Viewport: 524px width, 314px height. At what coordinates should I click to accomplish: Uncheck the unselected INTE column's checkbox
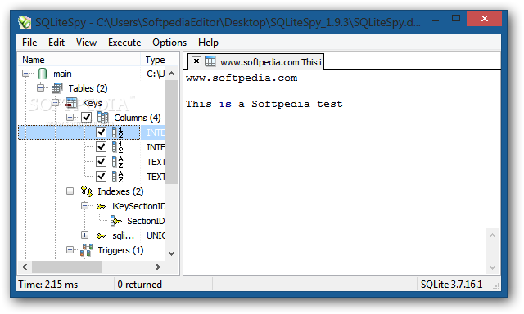pyautogui.click(x=101, y=147)
